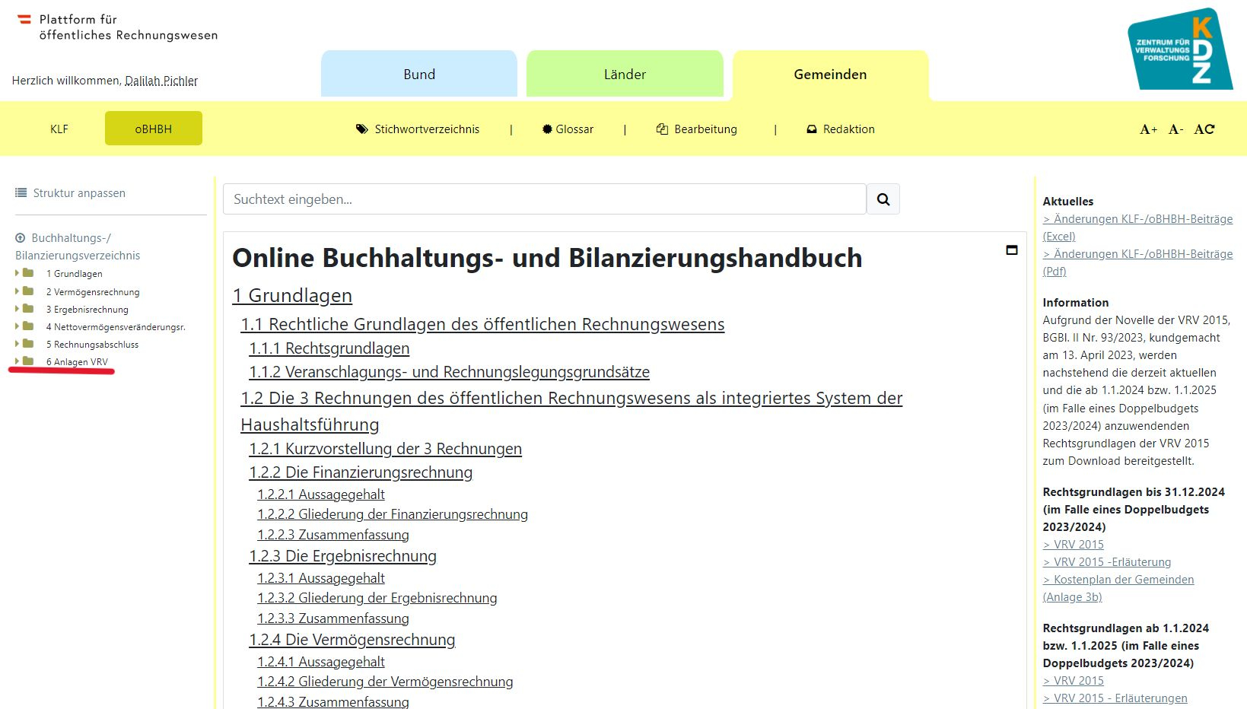Expand the 6 Anlagen VRV folder
The height and width of the screenshot is (709, 1247).
17,361
